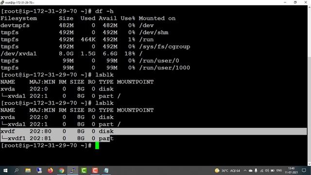This screenshot has width=311, height=175.
Task: Click the 'Filesystem' column header
Action: coord(18,18)
